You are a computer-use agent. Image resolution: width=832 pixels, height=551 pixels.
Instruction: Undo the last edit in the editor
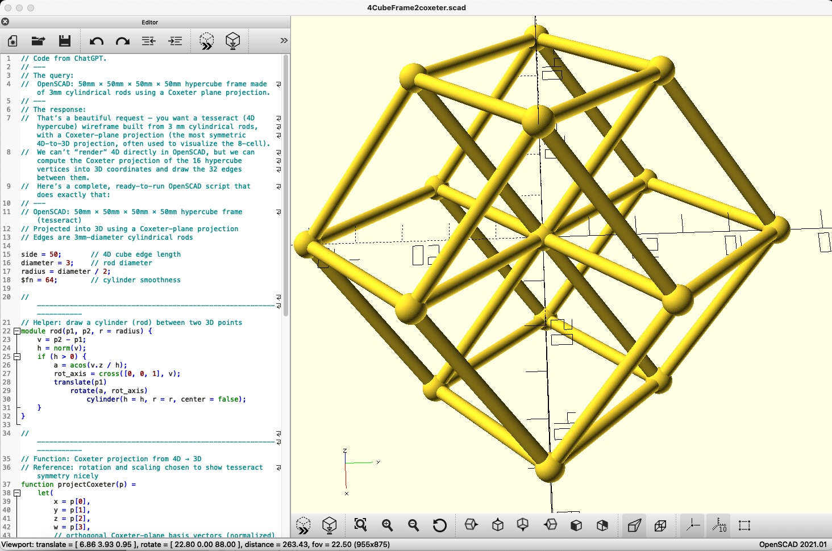click(x=97, y=41)
